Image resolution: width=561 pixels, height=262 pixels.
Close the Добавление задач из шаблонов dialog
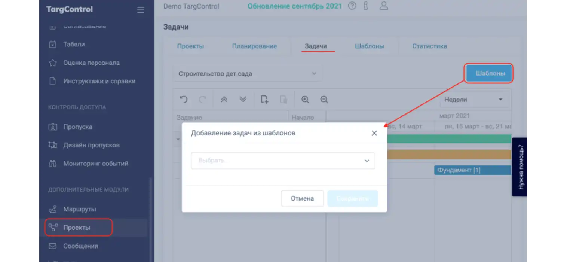pyautogui.click(x=374, y=133)
